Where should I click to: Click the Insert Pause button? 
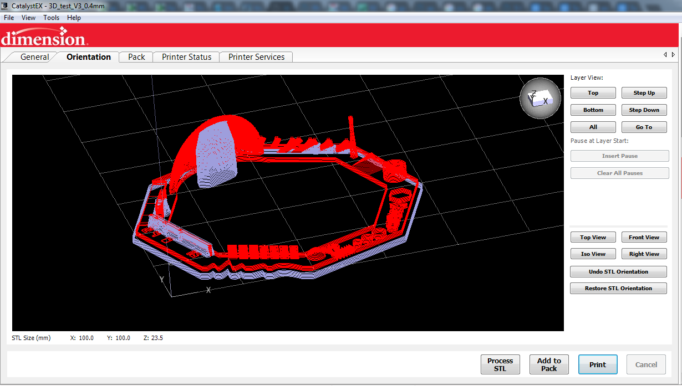[x=620, y=156]
